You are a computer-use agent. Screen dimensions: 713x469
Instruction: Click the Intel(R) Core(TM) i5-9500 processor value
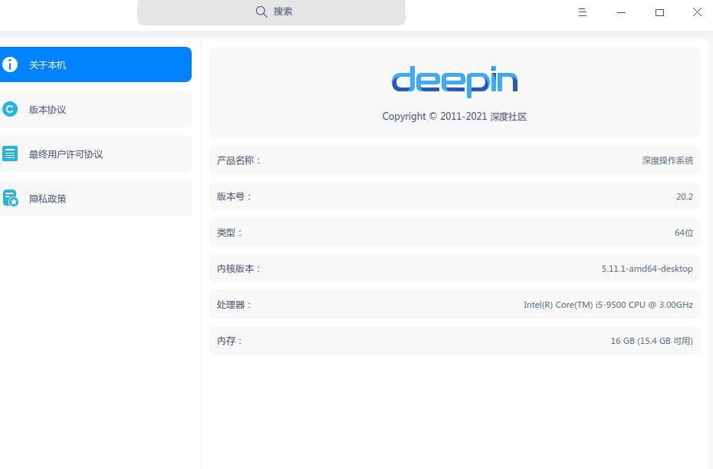[x=609, y=305]
